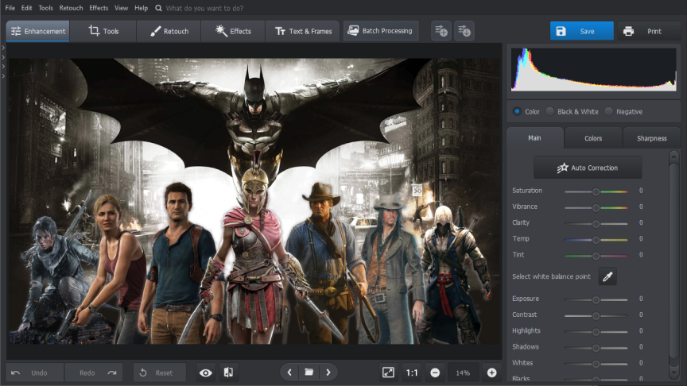The width and height of the screenshot is (687, 386).
Task: Click the Batch Processing button
Action: point(380,31)
